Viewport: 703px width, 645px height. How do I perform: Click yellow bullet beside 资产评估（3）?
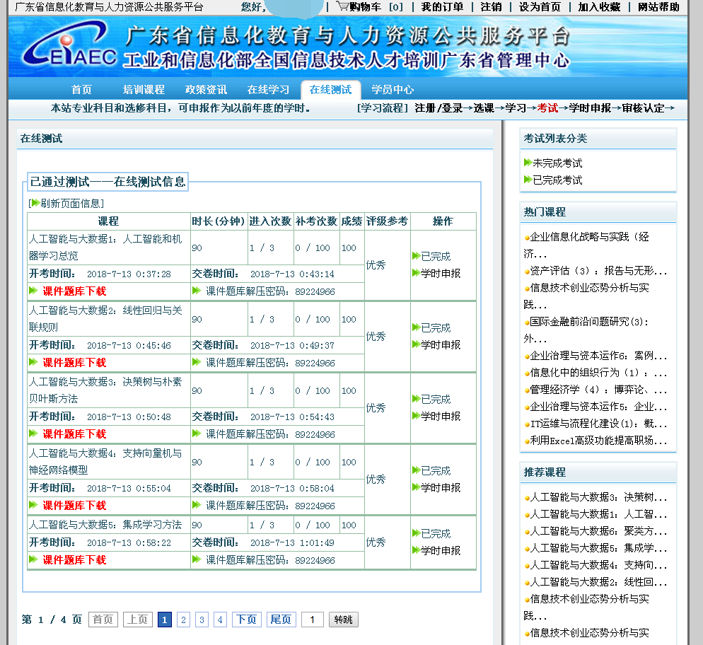(x=527, y=272)
